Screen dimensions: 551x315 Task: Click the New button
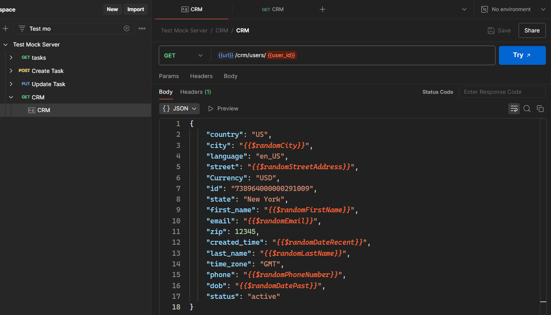113,9
